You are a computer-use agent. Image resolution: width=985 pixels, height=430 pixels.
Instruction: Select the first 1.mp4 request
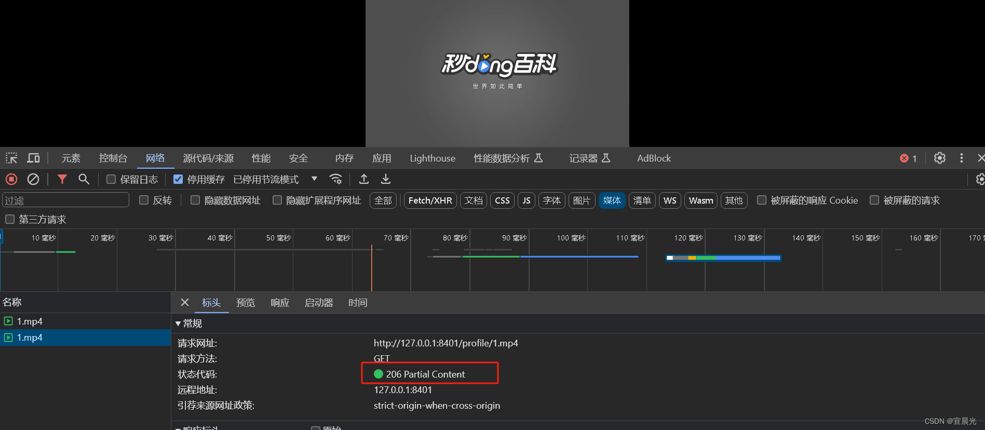(x=86, y=321)
